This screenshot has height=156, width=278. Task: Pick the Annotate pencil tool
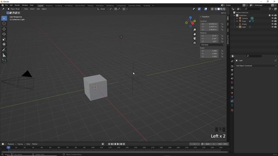(4, 50)
